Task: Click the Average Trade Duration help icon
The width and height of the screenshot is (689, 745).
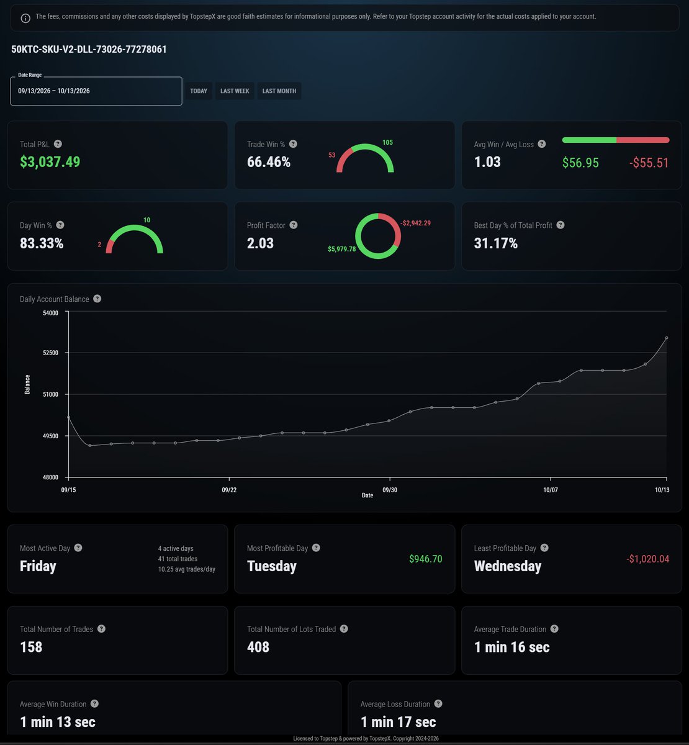Action: [x=554, y=629]
